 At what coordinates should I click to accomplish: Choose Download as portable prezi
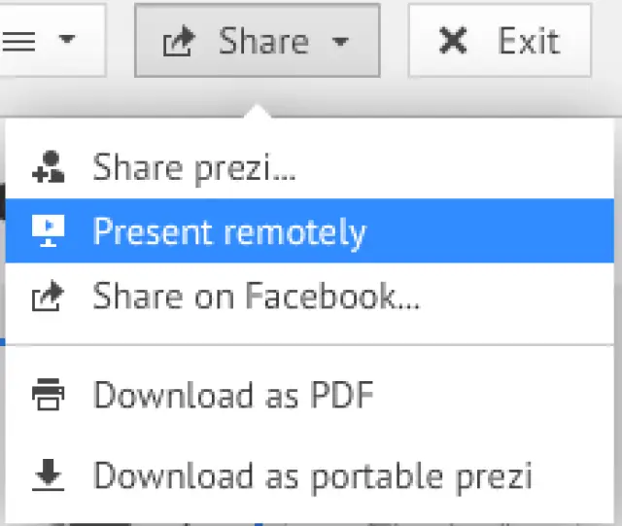tap(313, 474)
